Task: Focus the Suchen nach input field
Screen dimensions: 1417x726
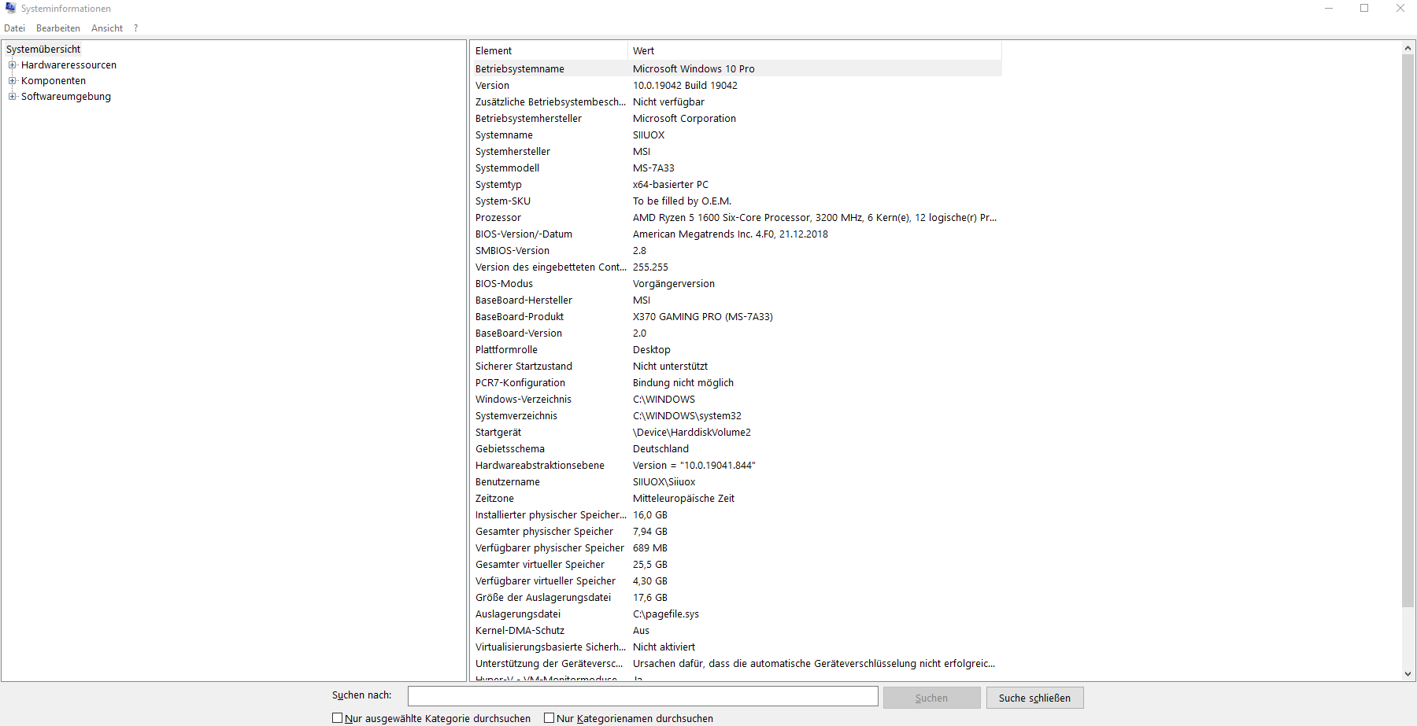Action: [642, 696]
